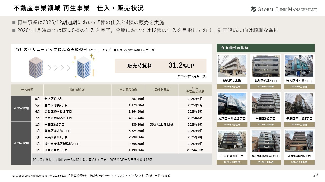Click the 保有物件の抜粋 green header bar
The width and height of the screenshot is (325, 182).
pos(265,48)
